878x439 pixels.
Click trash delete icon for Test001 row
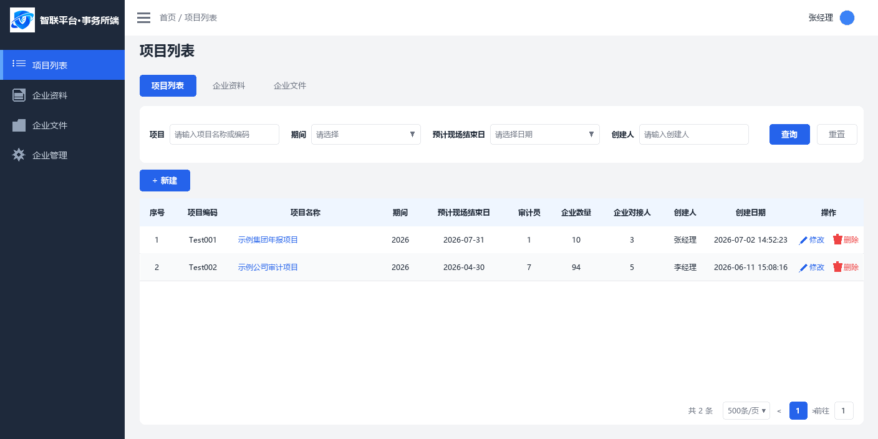tap(837, 239)
